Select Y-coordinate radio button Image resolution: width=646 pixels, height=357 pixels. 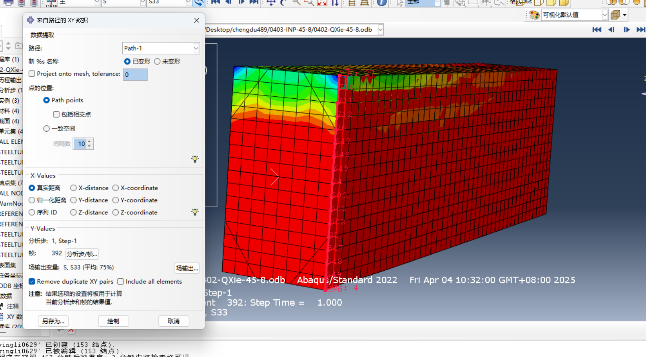click(x=116, y=200)
